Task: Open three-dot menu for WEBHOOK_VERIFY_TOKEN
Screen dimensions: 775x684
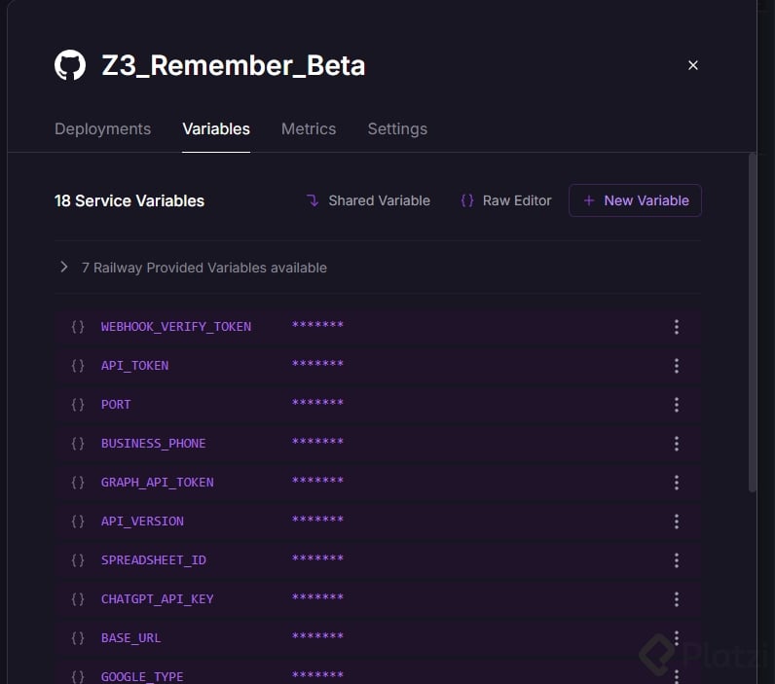Action: pyautogui.click(x=677, y=327)
